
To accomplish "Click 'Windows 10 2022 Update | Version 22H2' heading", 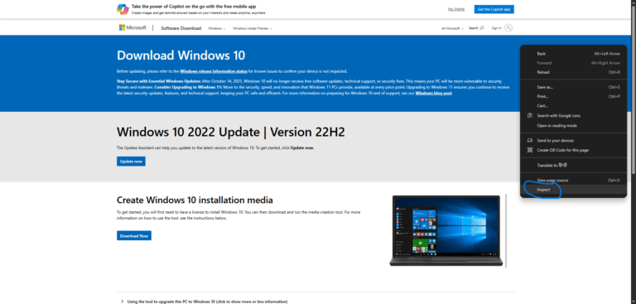I will pyautogui.click(x=231, y=132).
